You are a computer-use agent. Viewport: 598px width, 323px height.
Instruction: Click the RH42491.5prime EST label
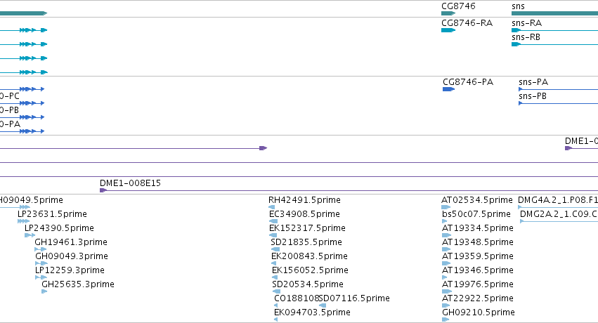(x=304, y=200)
